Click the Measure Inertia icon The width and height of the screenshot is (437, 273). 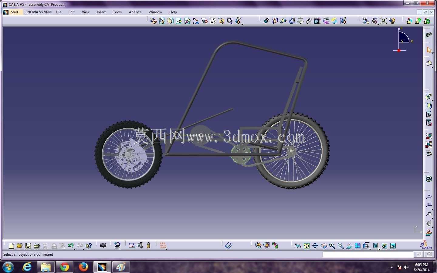[x=148, y=245]
